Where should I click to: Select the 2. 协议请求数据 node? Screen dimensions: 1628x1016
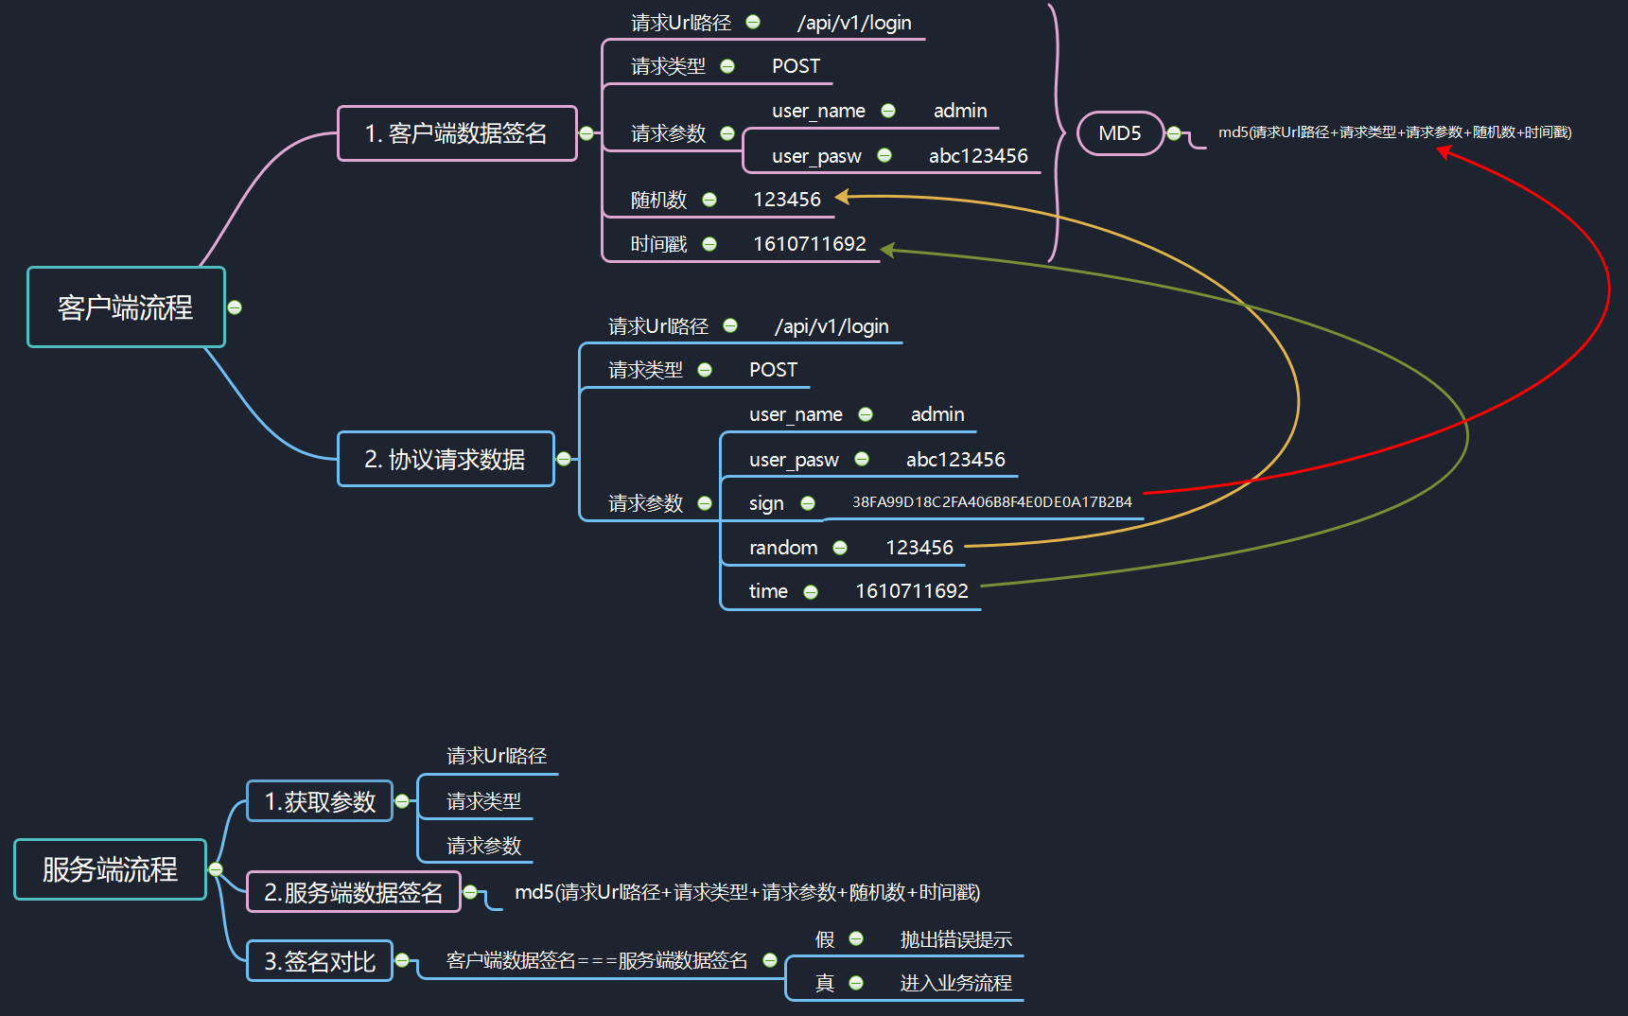coord(445,460)
